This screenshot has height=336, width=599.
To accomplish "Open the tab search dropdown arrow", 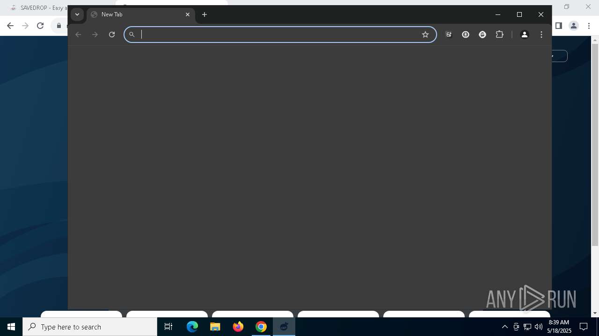I will pyautogui.click(x=77, y=14).
